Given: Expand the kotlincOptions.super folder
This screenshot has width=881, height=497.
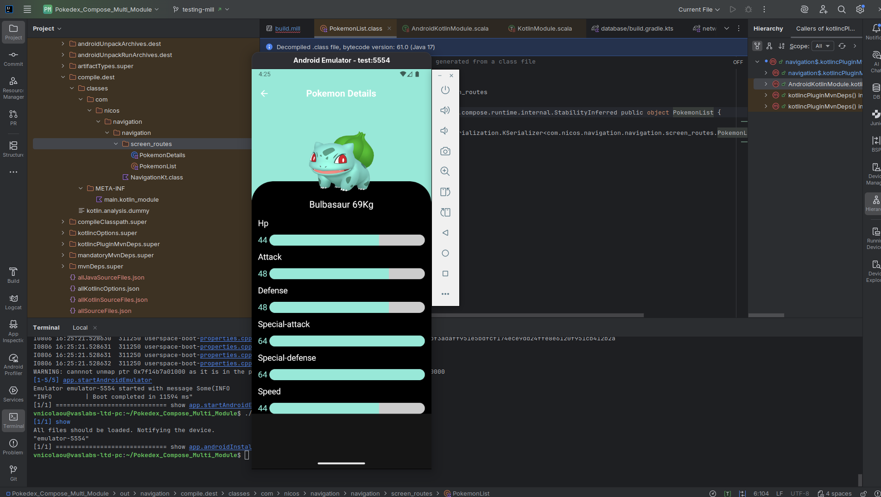Looking at the screenshot, I should click(63, 233).
